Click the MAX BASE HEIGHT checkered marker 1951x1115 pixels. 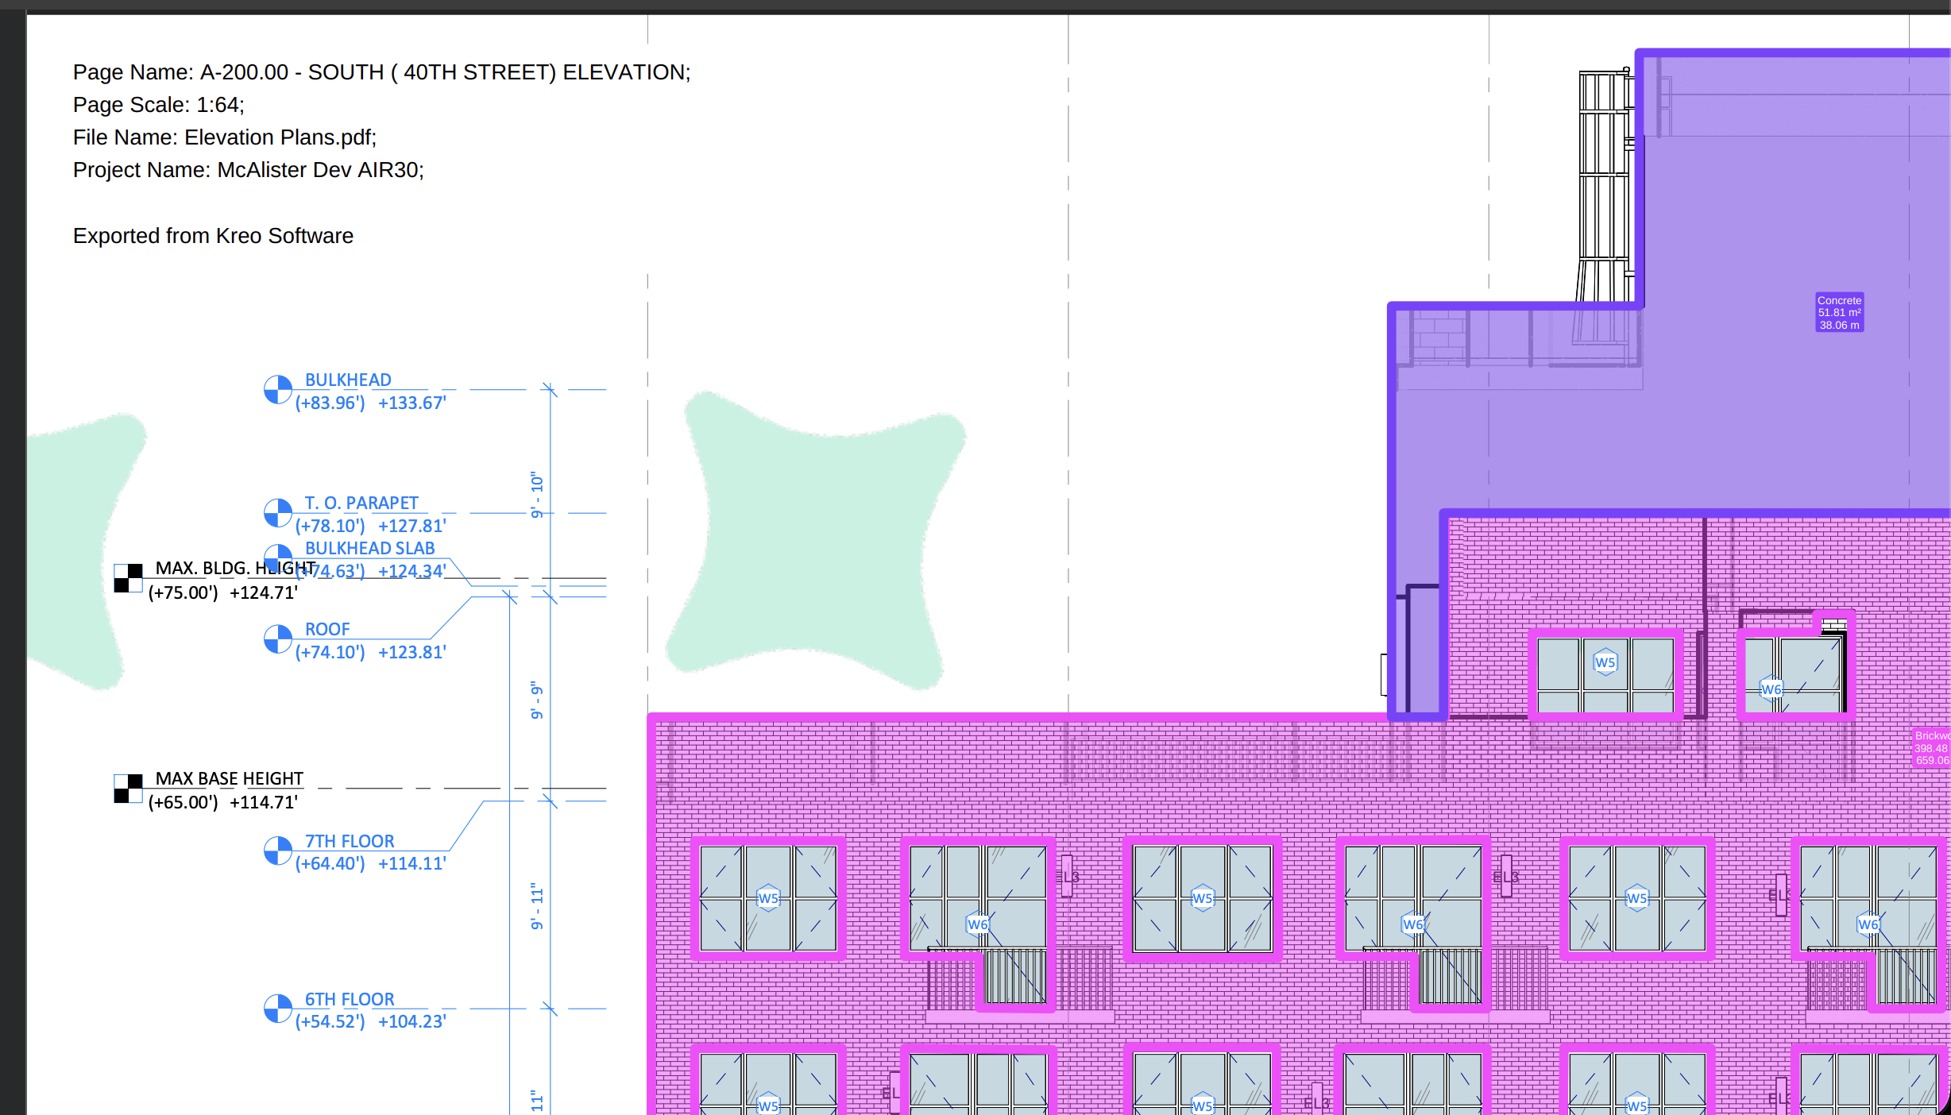128,789
